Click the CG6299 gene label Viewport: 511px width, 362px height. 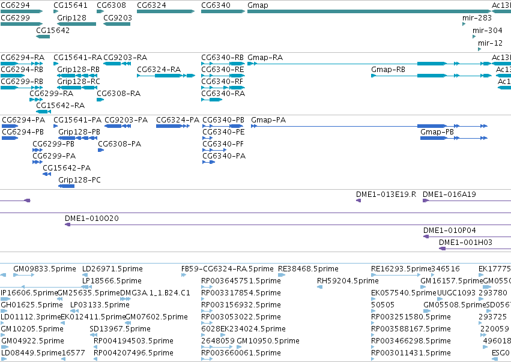(16, 17)
